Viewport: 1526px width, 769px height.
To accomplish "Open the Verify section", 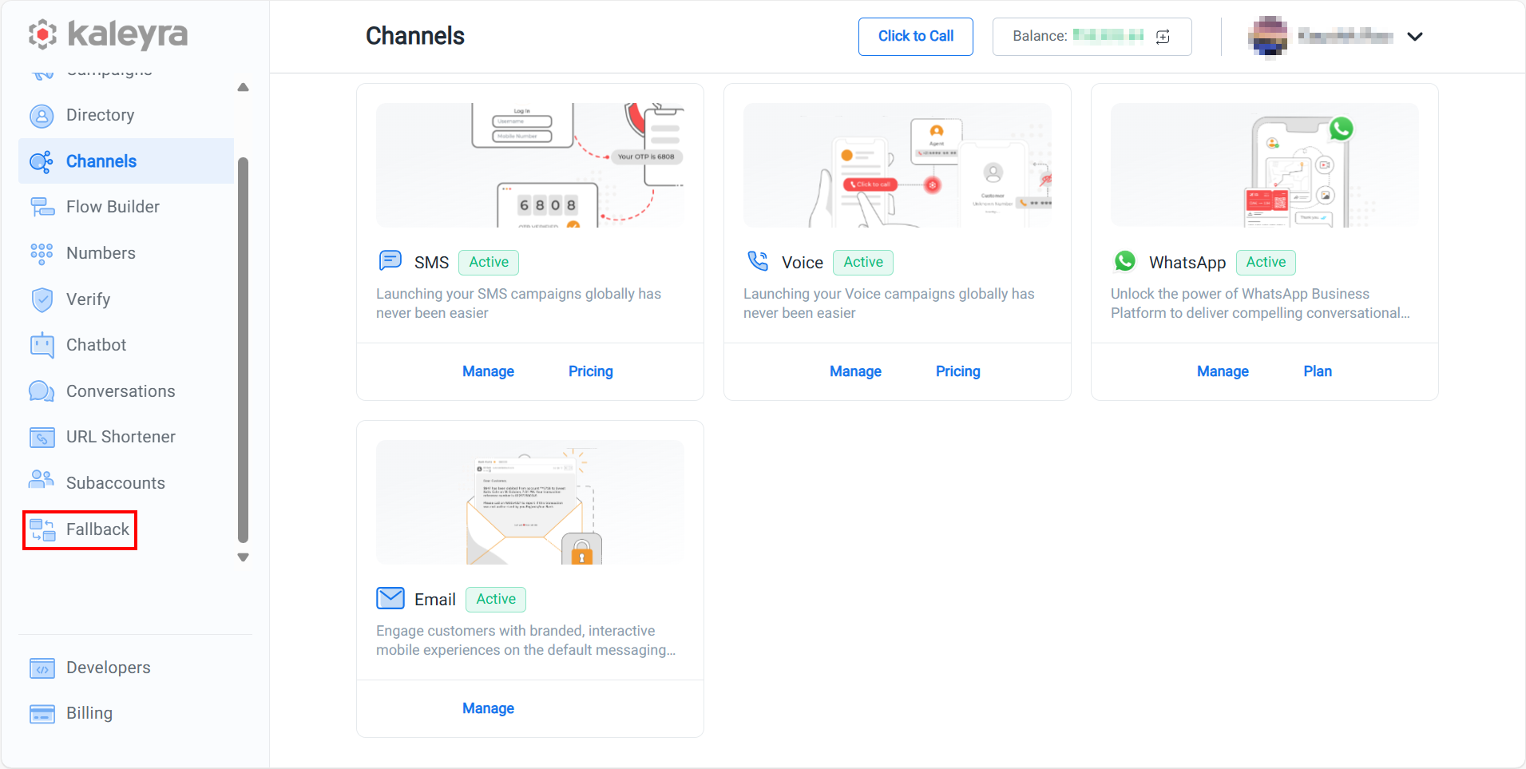I will click(126, 299).
